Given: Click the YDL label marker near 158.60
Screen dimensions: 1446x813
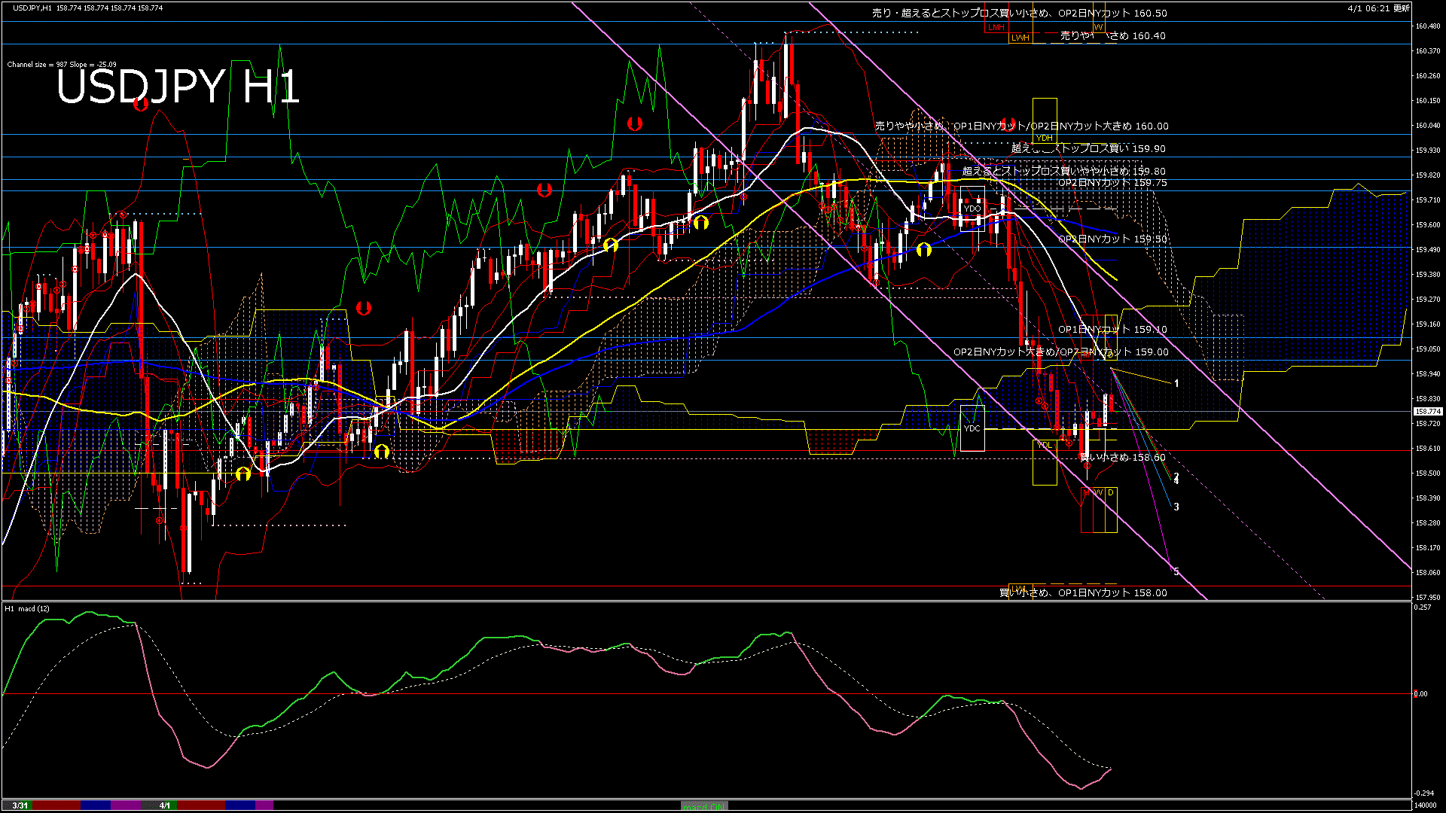Looking at the screenshot, I should pyautogui.click(x=1044, y=444).
